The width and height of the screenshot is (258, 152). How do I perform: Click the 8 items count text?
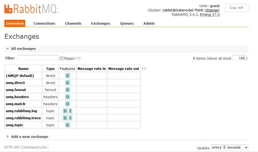(x=199, y=58)
